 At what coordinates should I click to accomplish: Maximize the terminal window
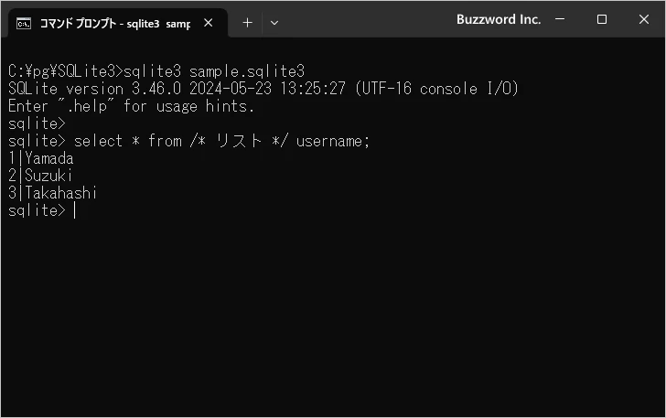tap(602, 19)
